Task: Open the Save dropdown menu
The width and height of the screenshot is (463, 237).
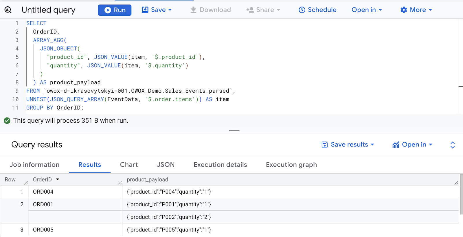Action: [x=157, y=10]
